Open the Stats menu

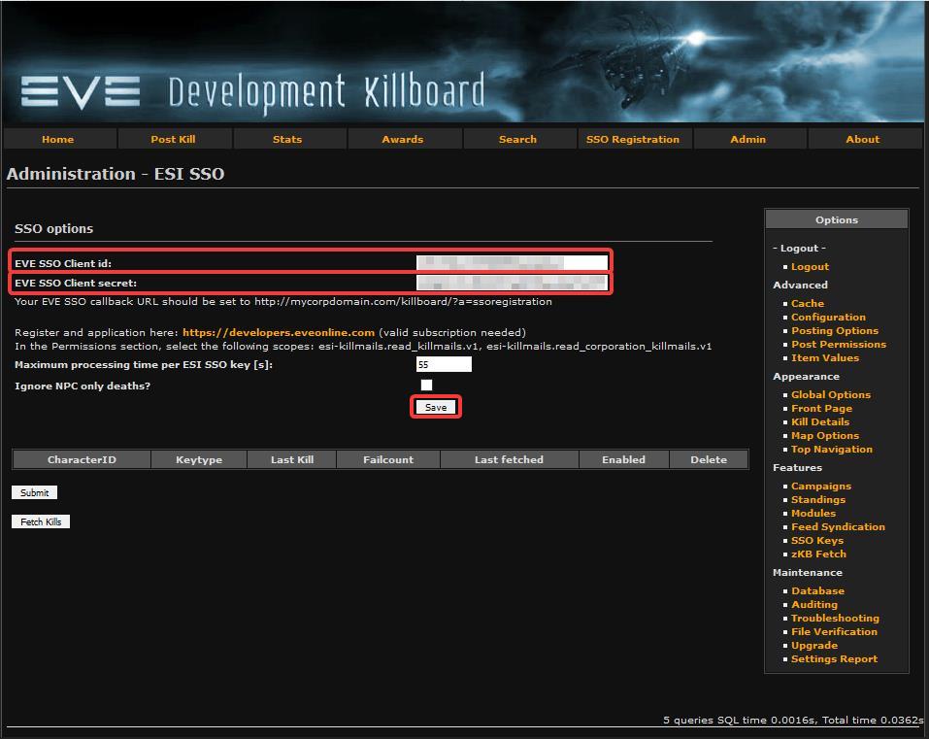pos(287,139)
